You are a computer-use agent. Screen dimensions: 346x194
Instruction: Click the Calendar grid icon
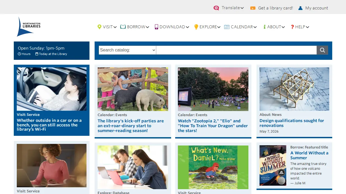[227, 27]
